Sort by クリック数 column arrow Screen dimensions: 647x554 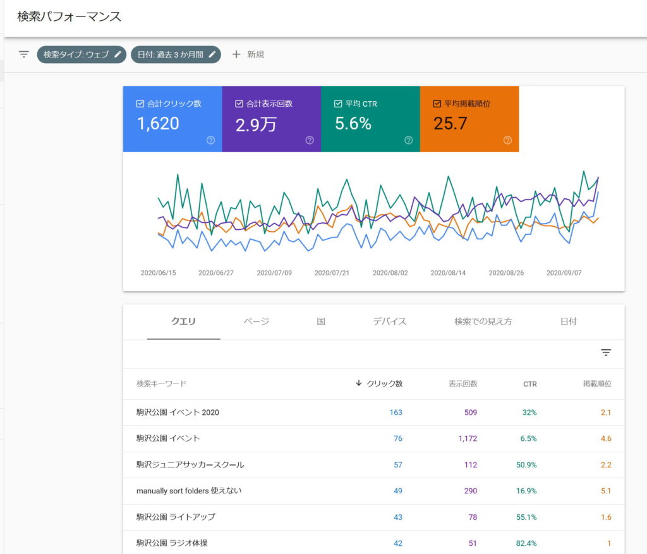359,383
